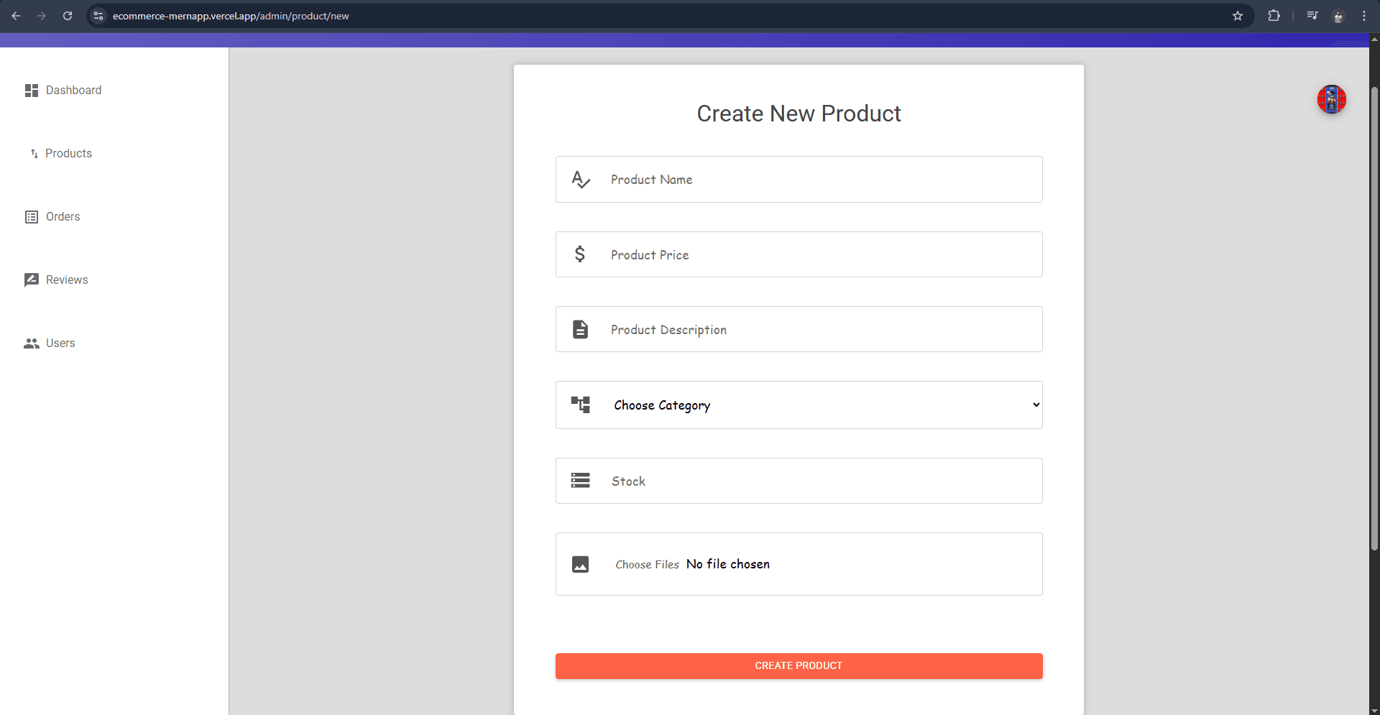
Task: Reload the page using the refresh icon
Action: [68, 16]
